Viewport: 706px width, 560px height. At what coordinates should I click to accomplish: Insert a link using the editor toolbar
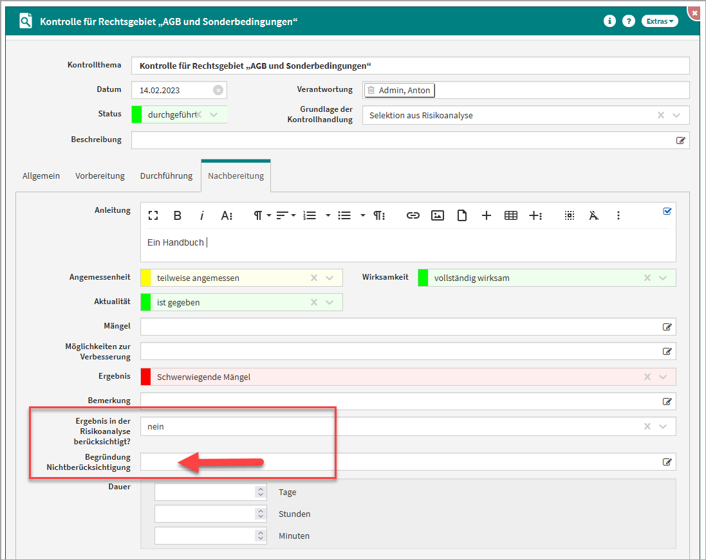coord(413,215)
